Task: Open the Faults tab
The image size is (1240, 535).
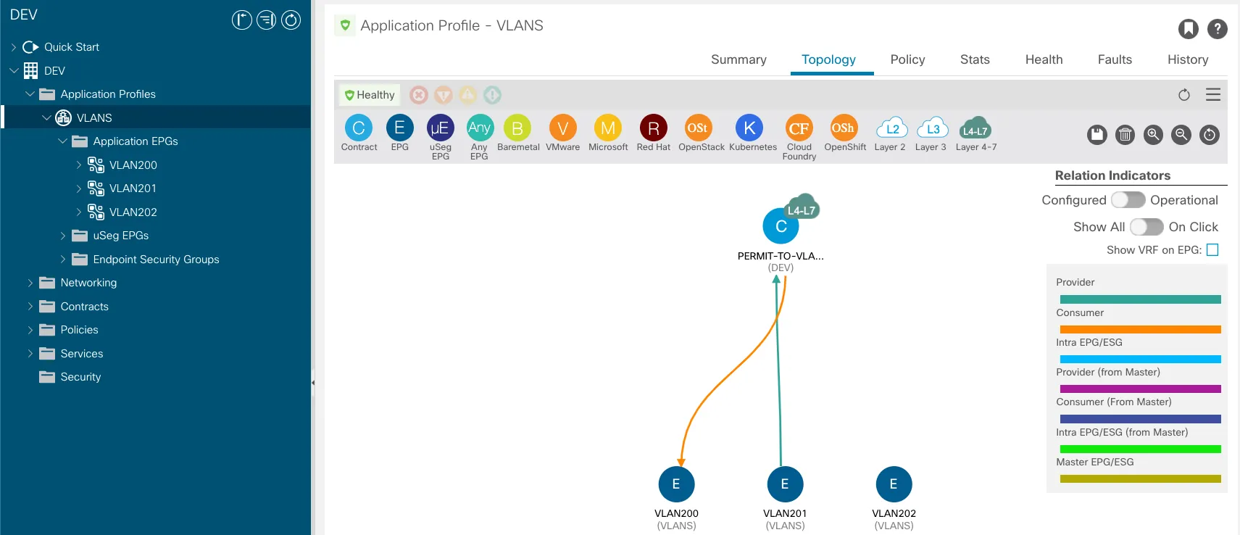Action: click(1114, 59)
